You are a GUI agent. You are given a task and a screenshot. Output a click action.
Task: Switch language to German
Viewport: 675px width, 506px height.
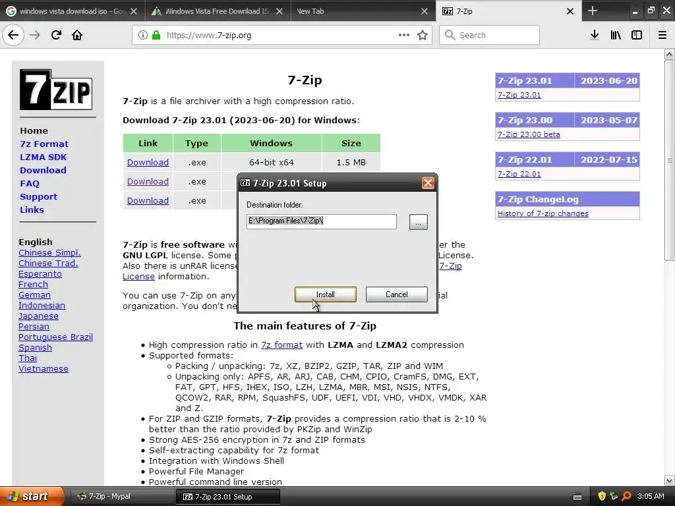point(34,295)
